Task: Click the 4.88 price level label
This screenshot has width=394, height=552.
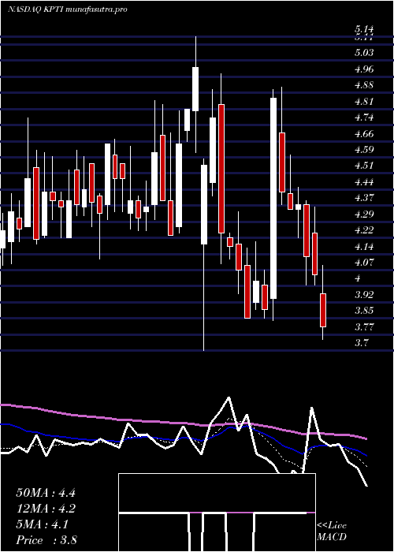Action: (x=364, y=85)
